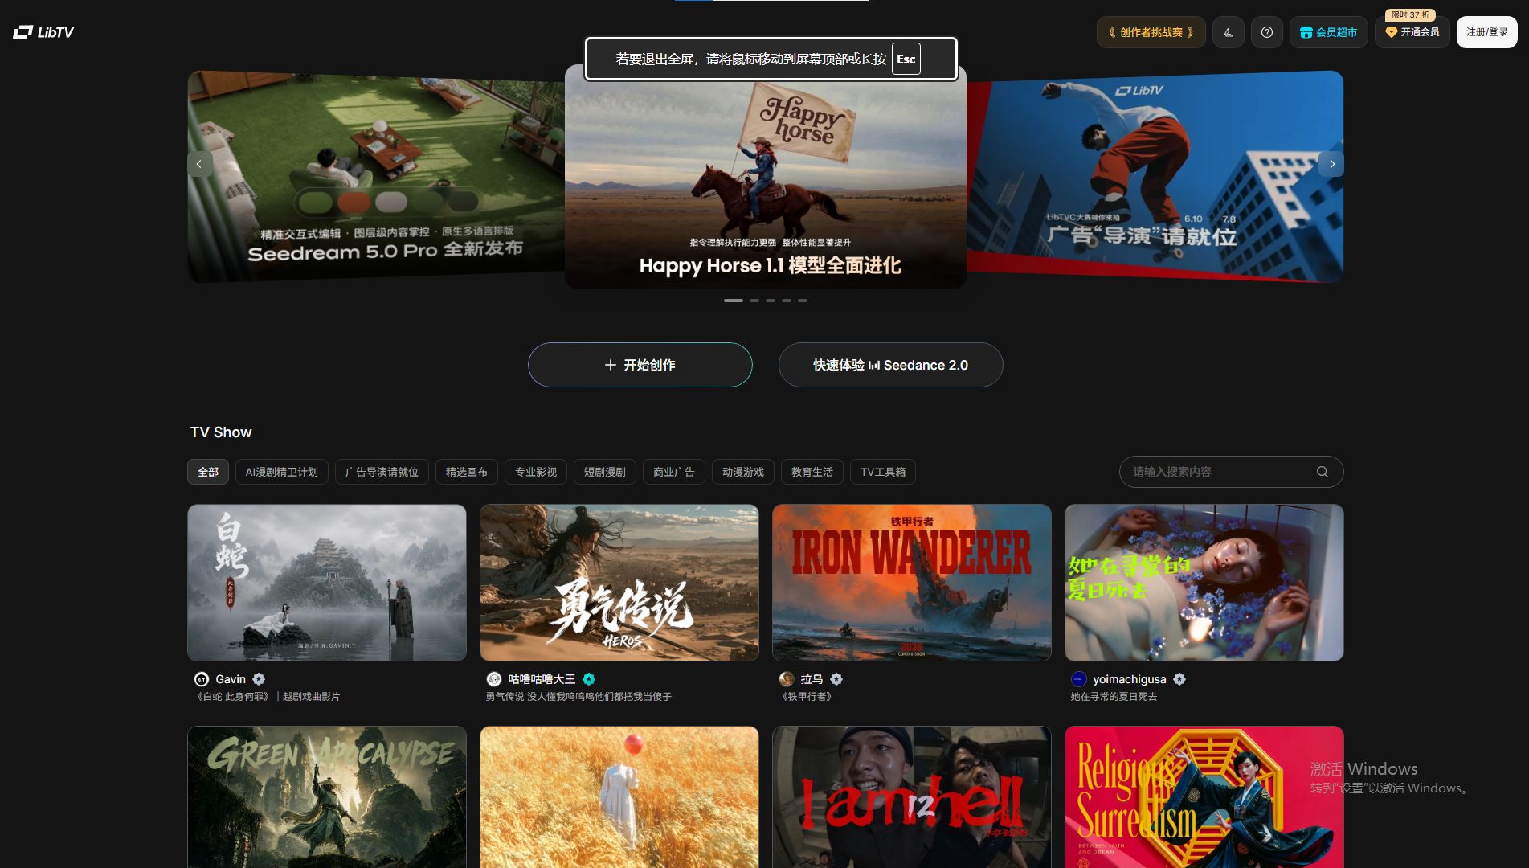
Task: Open Seedream 5.0 Pro banner
Action: pyautogui.click(x=376, y=177)
